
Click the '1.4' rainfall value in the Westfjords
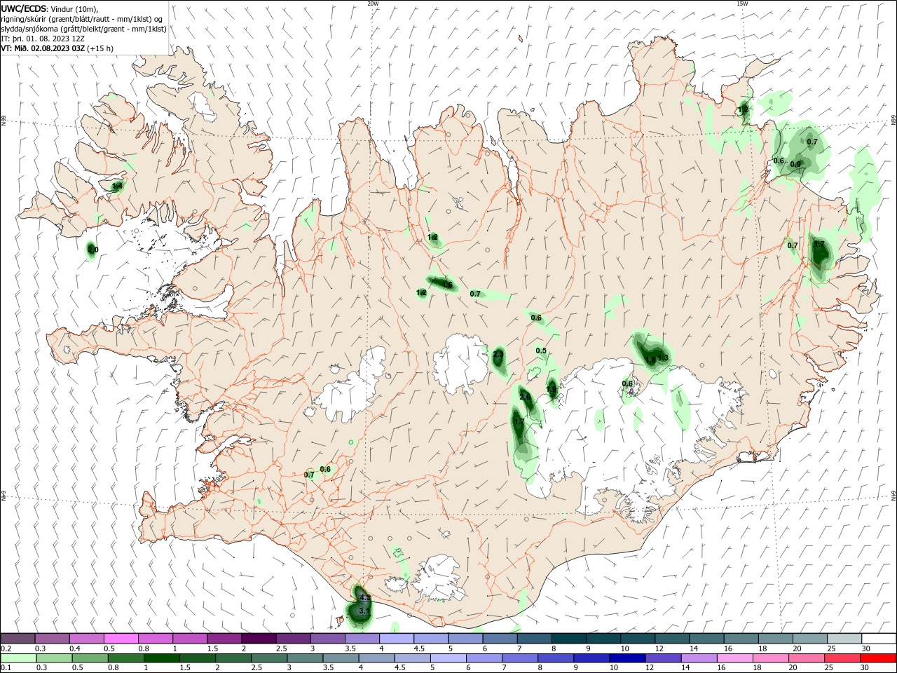(x=117, y=186)
